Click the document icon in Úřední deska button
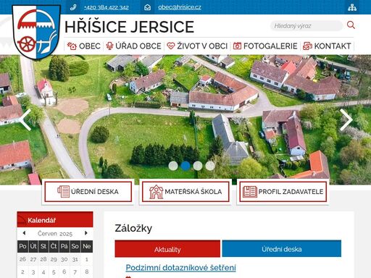The image size is (371, 278). [64, 192]
